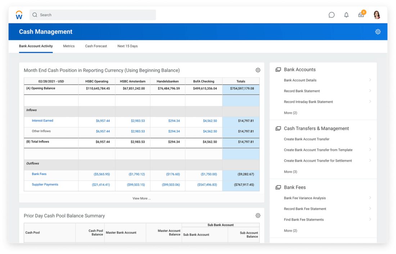The image size is (396, 254).
Task: Click View More below the cash position table
Action: pyautogui.click(x=141, y=198)
